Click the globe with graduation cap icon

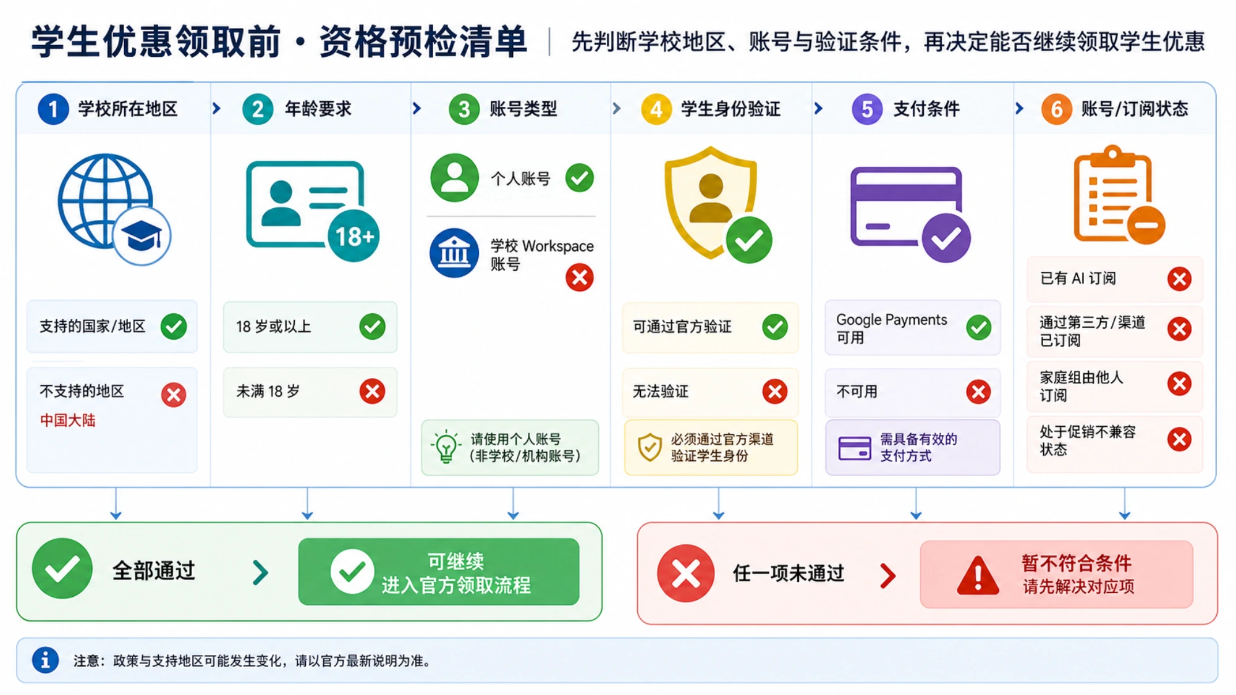[x=114, y=209]
